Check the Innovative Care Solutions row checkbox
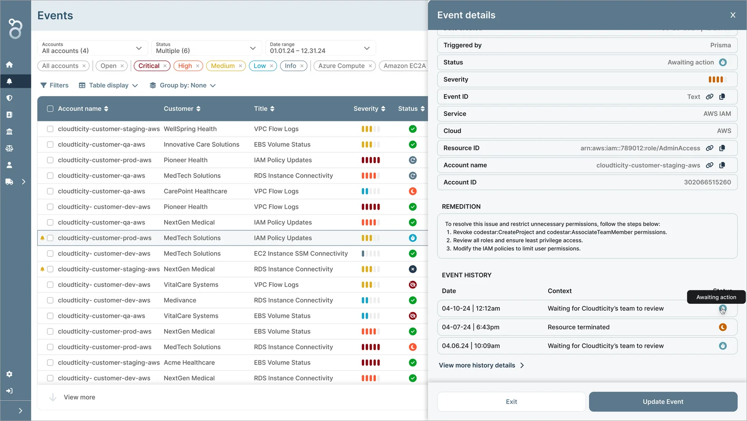747x421 pixels. (50, 145)
